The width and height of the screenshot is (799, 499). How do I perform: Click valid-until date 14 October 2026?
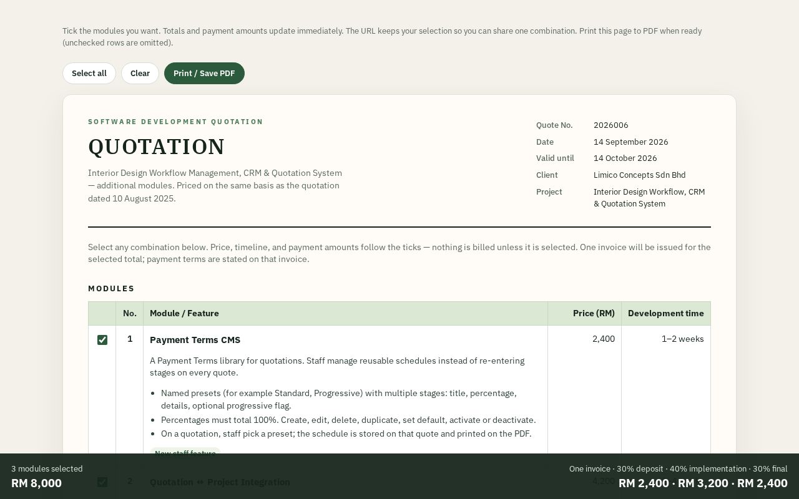click(625, 158)
